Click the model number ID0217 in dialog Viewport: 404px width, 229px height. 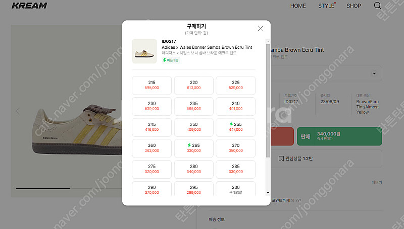(x=169, y=41)
